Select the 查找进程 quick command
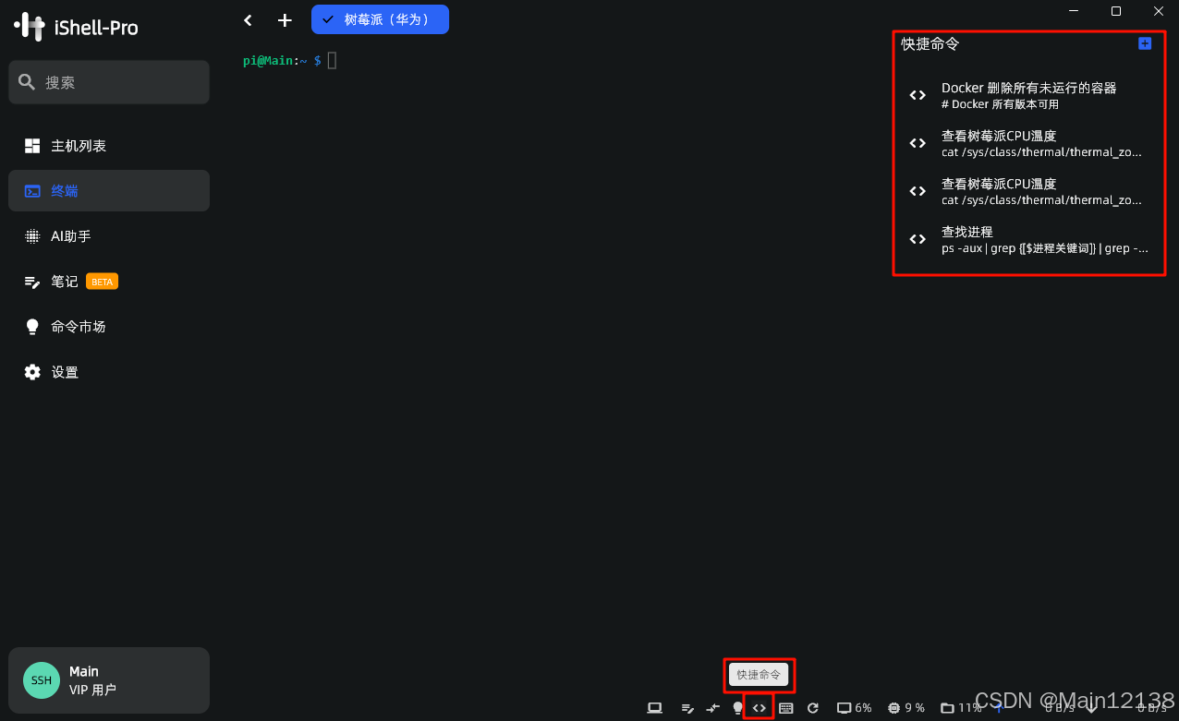Viewport: 1179px width, 721px height. (x=1028, y=239)
